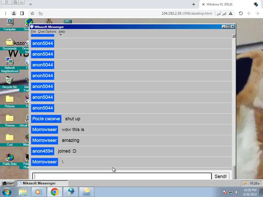Minimize the Mikasoft Messenger window

pos(224,27)
